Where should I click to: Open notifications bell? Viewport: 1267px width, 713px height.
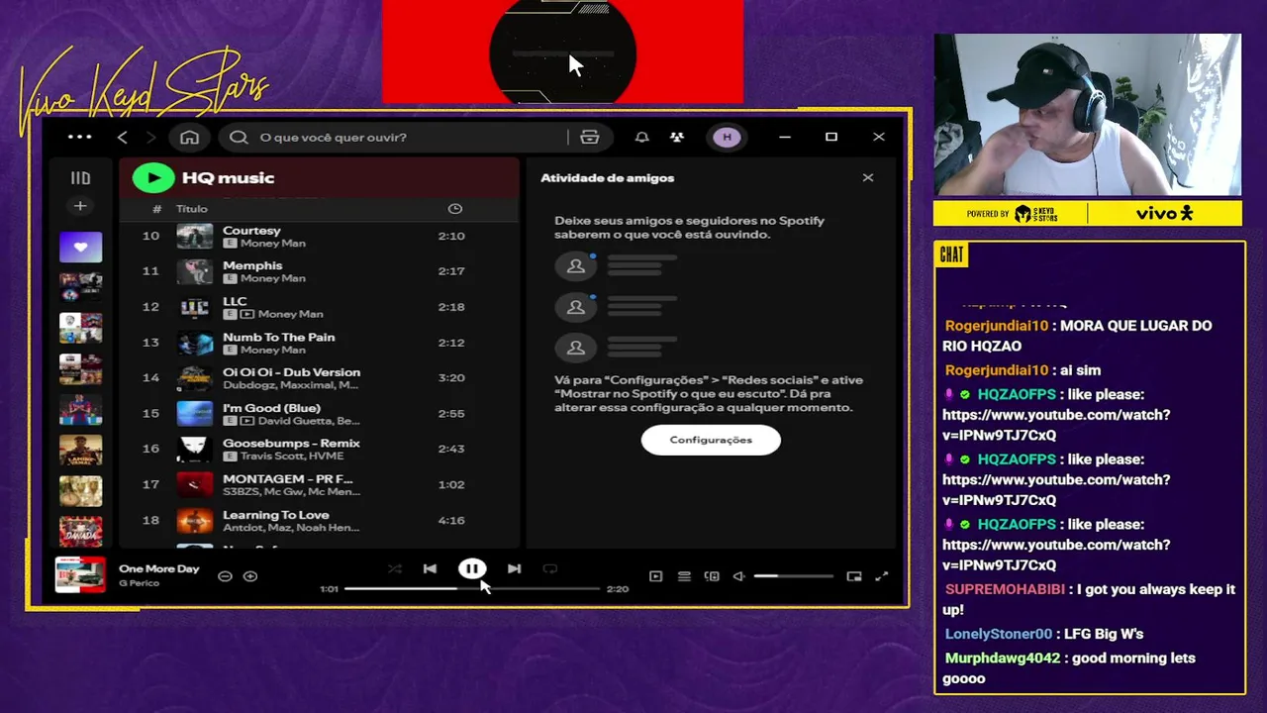(641, 137)
